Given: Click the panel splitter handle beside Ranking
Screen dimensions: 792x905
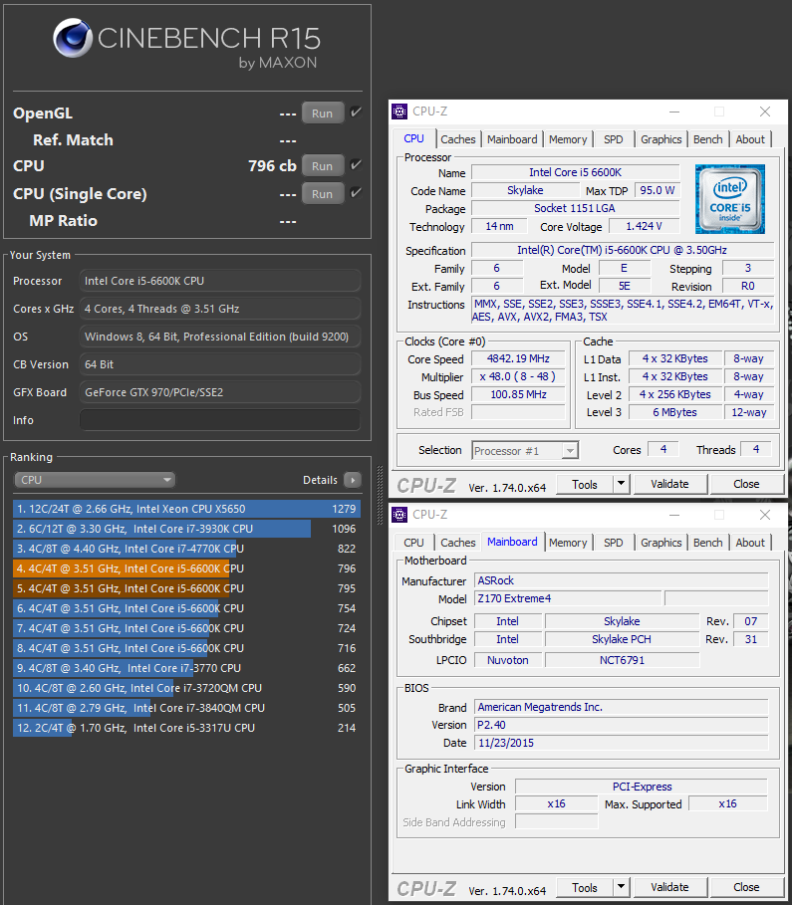Looking at the screenshot, I should tap(380, 495).
